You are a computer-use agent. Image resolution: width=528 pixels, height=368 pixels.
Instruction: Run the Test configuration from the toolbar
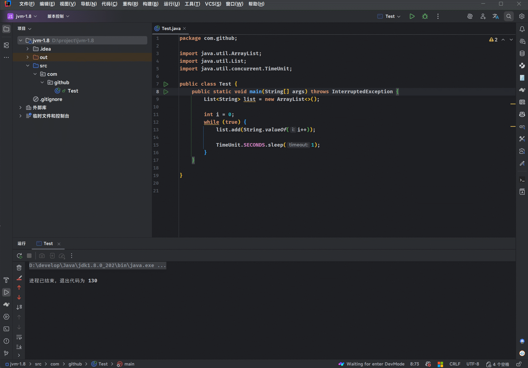coord(412,16)
